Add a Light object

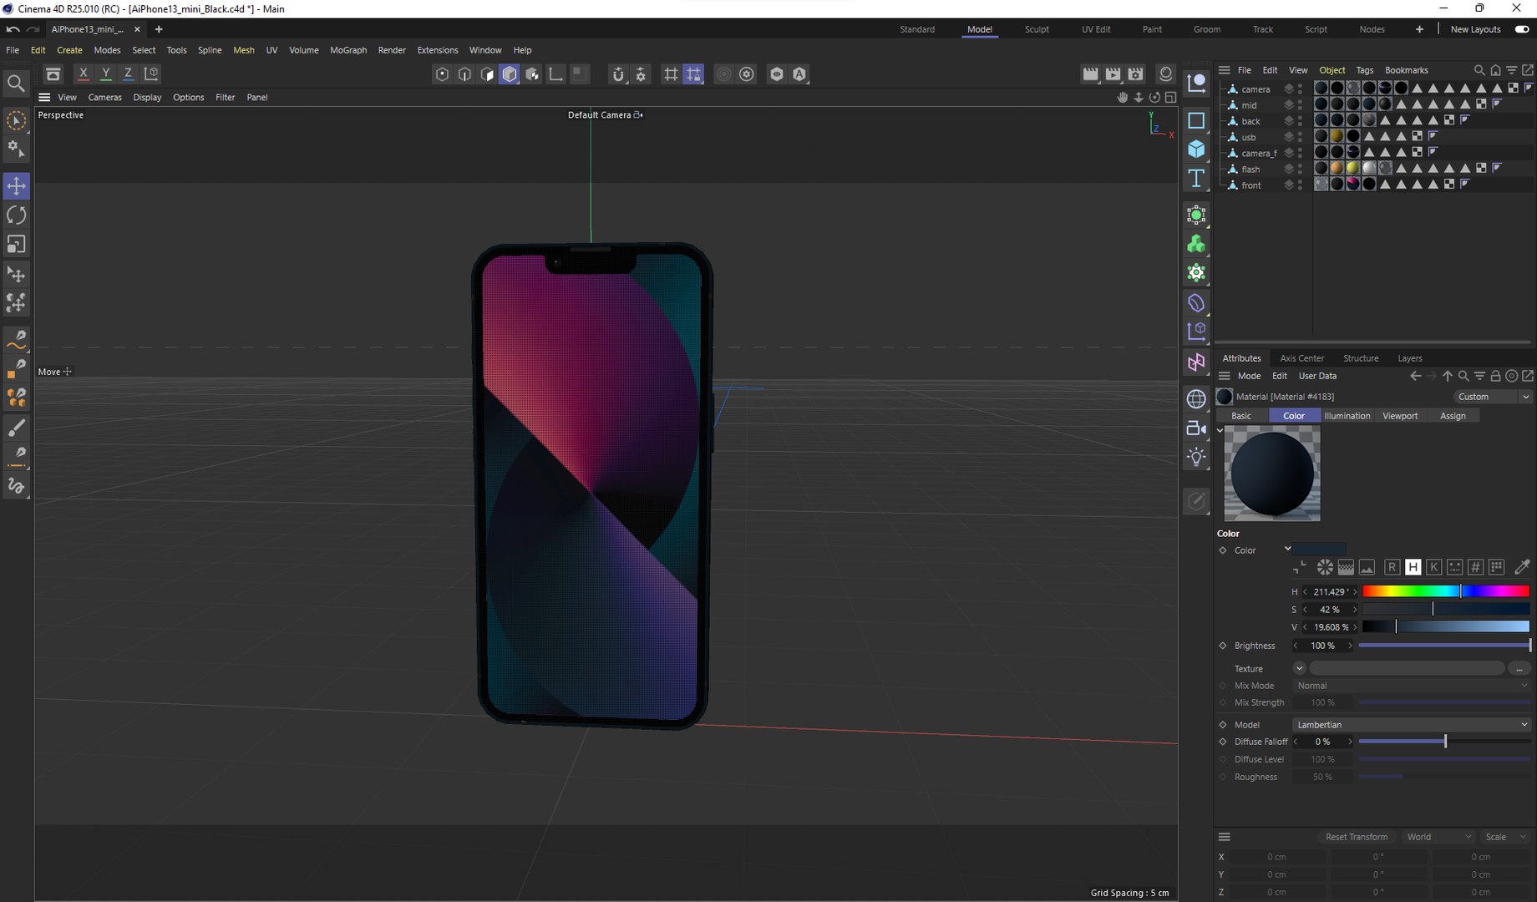(x=1196, y=457)
